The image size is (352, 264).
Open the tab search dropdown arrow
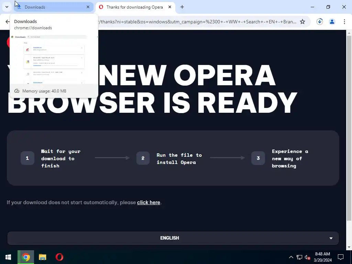[7, 7]
